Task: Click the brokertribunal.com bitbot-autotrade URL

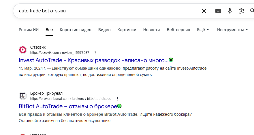Action: pos(71,99)
